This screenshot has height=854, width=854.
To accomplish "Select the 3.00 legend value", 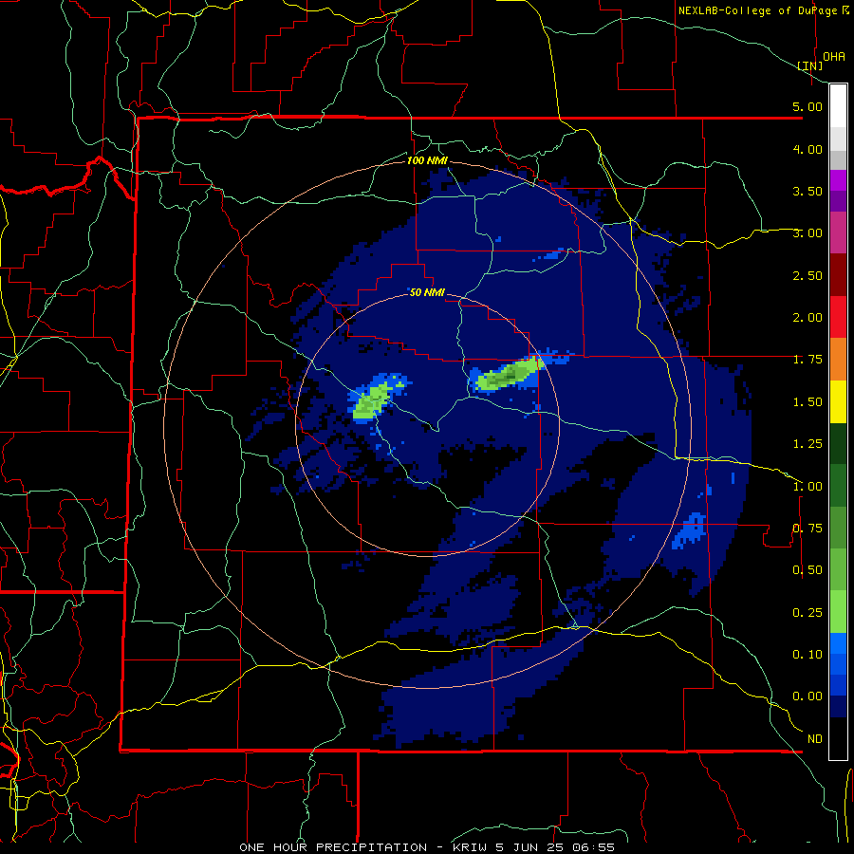I will point(808,233).
